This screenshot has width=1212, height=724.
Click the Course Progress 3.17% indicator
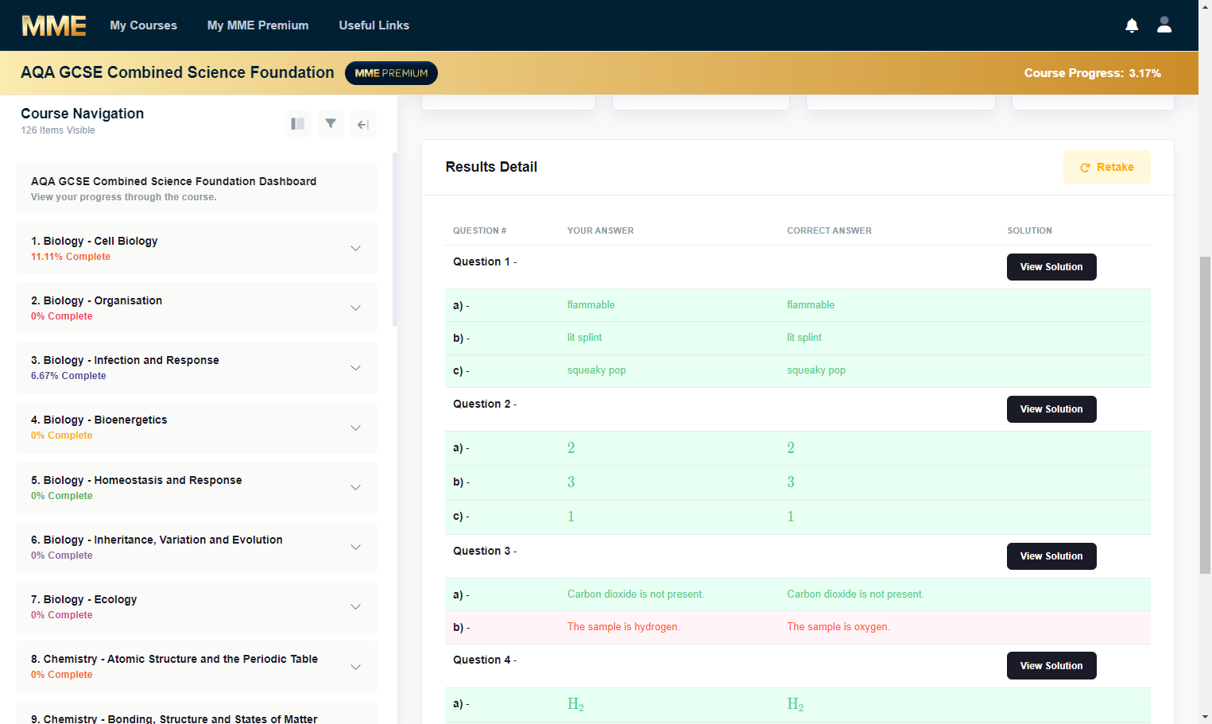click(1092, 73)
